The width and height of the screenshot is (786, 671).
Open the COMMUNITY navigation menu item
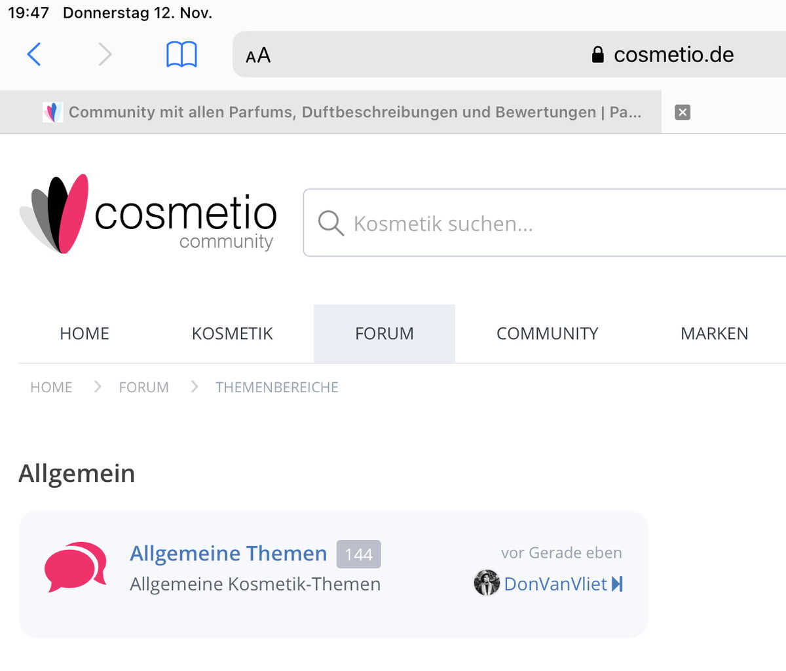tap(547, 334)
